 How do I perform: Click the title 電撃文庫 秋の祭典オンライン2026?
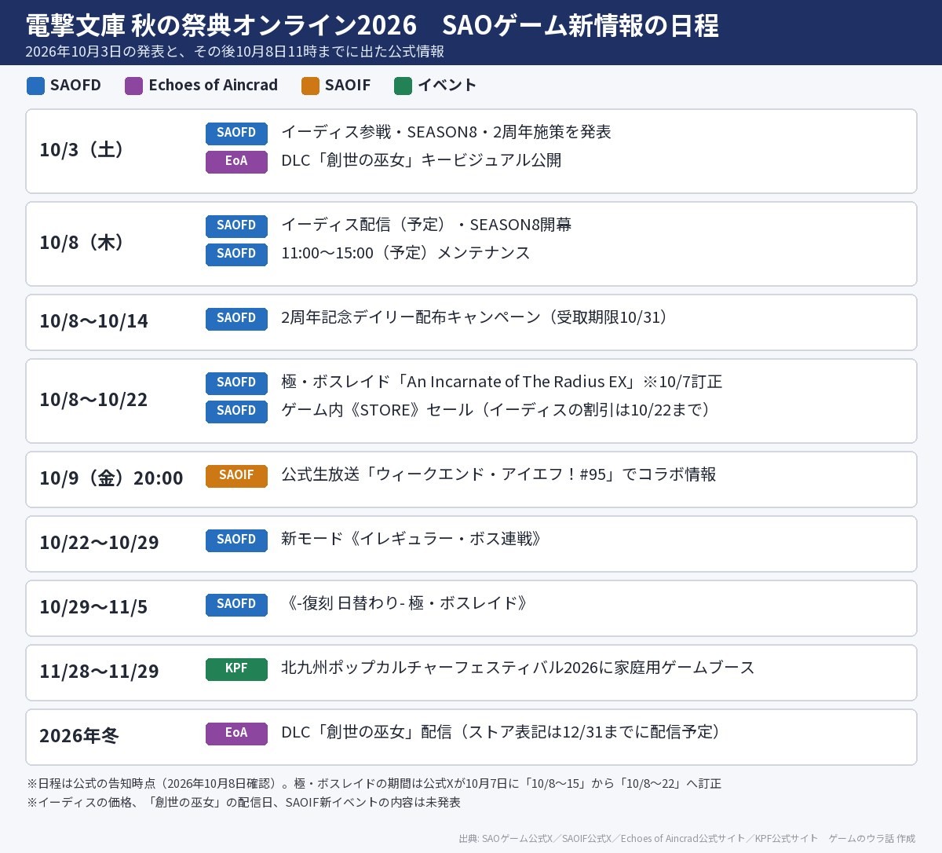tap(372, 25)
